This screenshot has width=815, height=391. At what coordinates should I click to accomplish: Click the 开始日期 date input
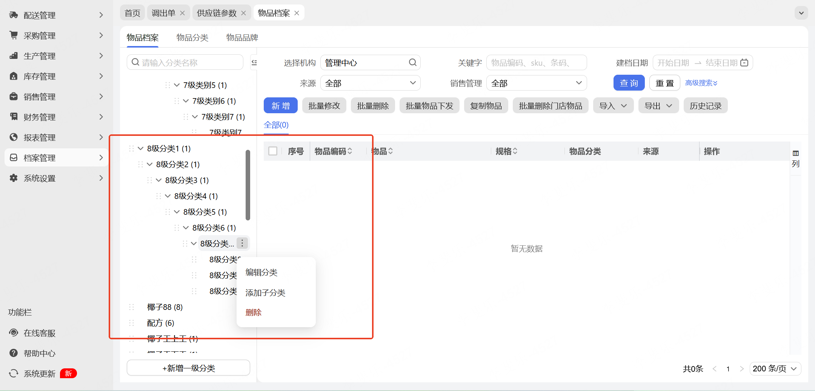tap(674, 63)
